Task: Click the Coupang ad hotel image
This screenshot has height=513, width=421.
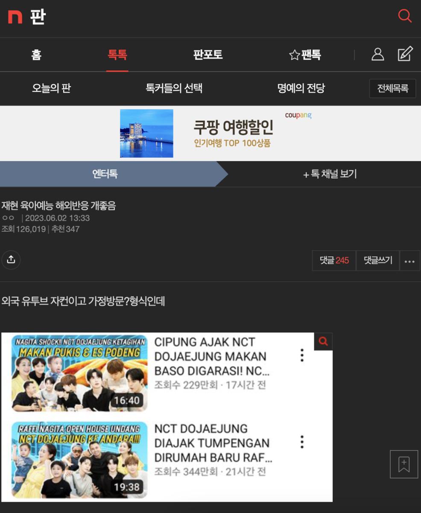Action: (146, 133)
